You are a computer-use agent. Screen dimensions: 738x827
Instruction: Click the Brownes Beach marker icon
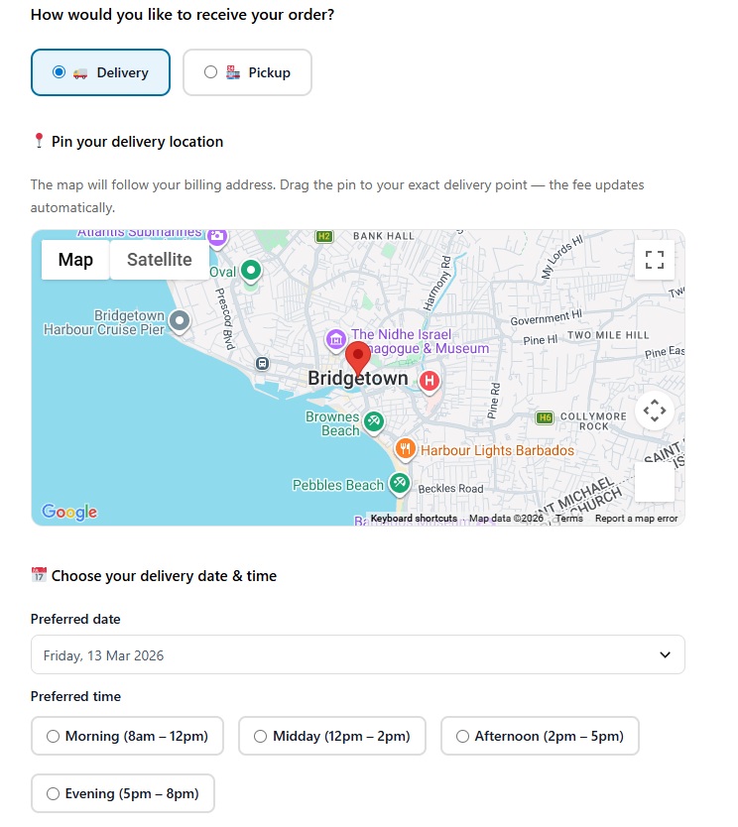tap(373, 421)
